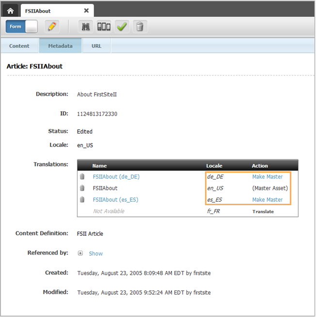Make es_ES the master asset
The width and height of the screenshot is (316, 317).
click(267, 200)
